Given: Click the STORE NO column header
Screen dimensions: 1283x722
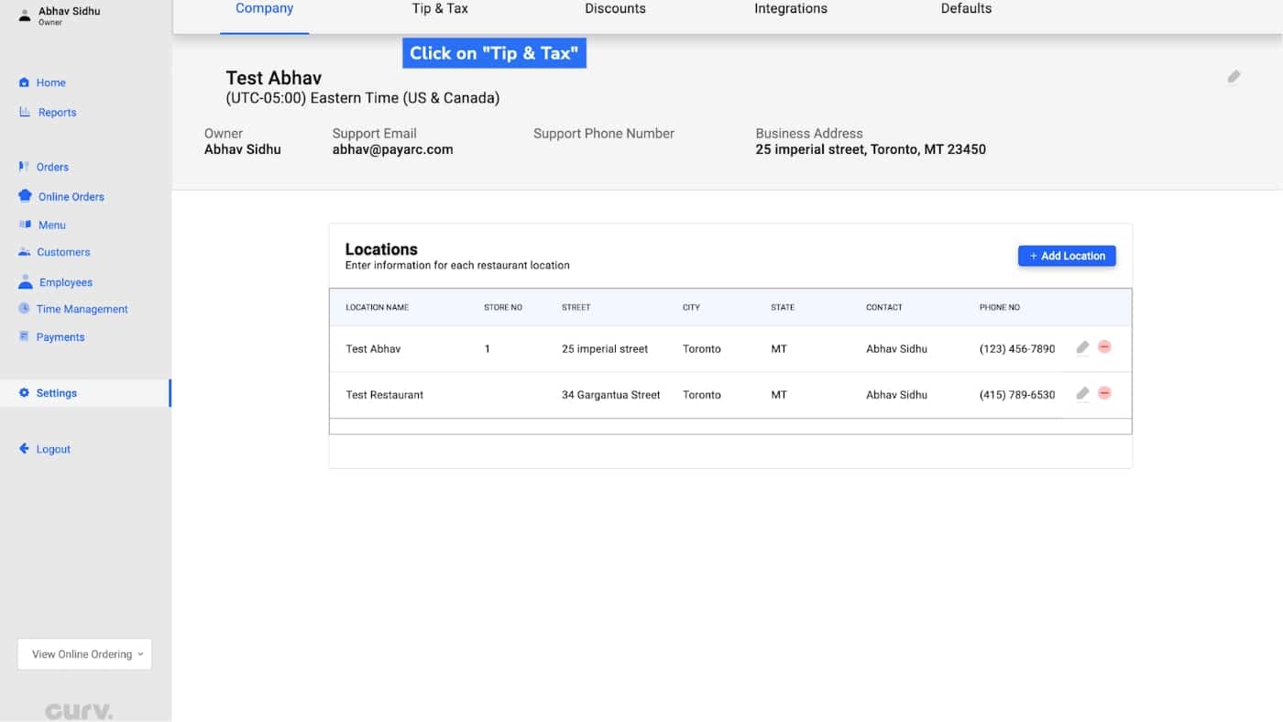Looking at the screenshot, I should (x=503, y=308).
